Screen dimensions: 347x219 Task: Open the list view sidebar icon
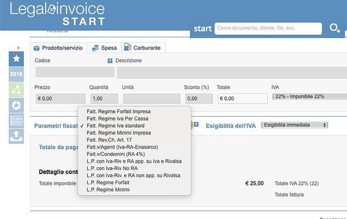pos(16,121)
